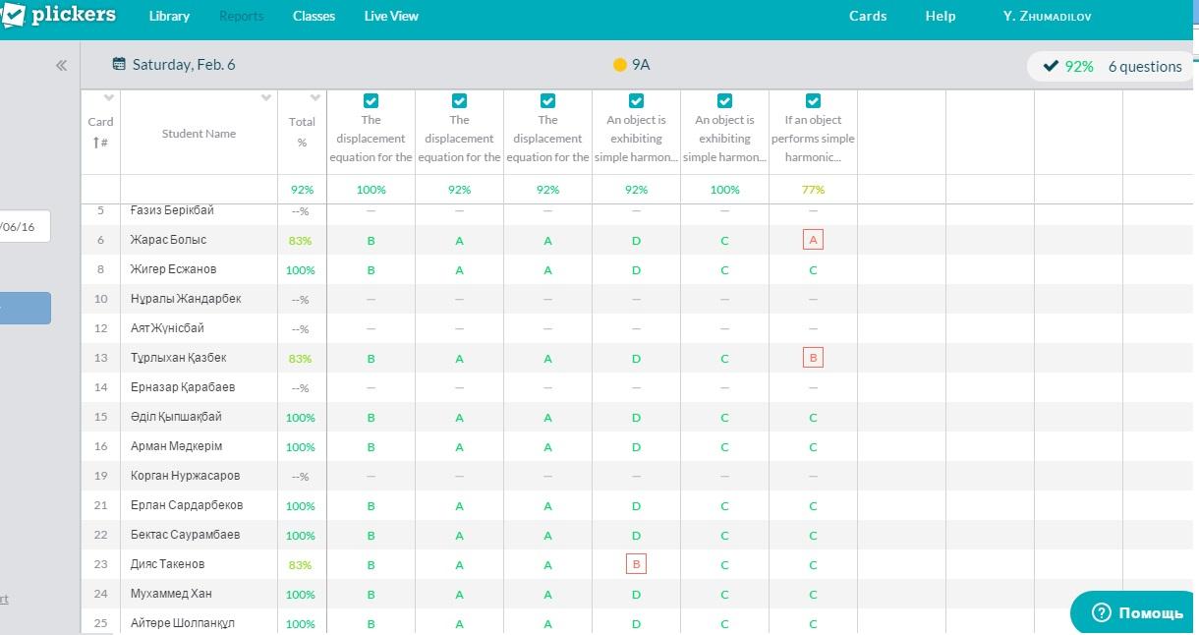Open the Cards page
The height and width of the screenshot is (635, 1199).
[868, 16]
